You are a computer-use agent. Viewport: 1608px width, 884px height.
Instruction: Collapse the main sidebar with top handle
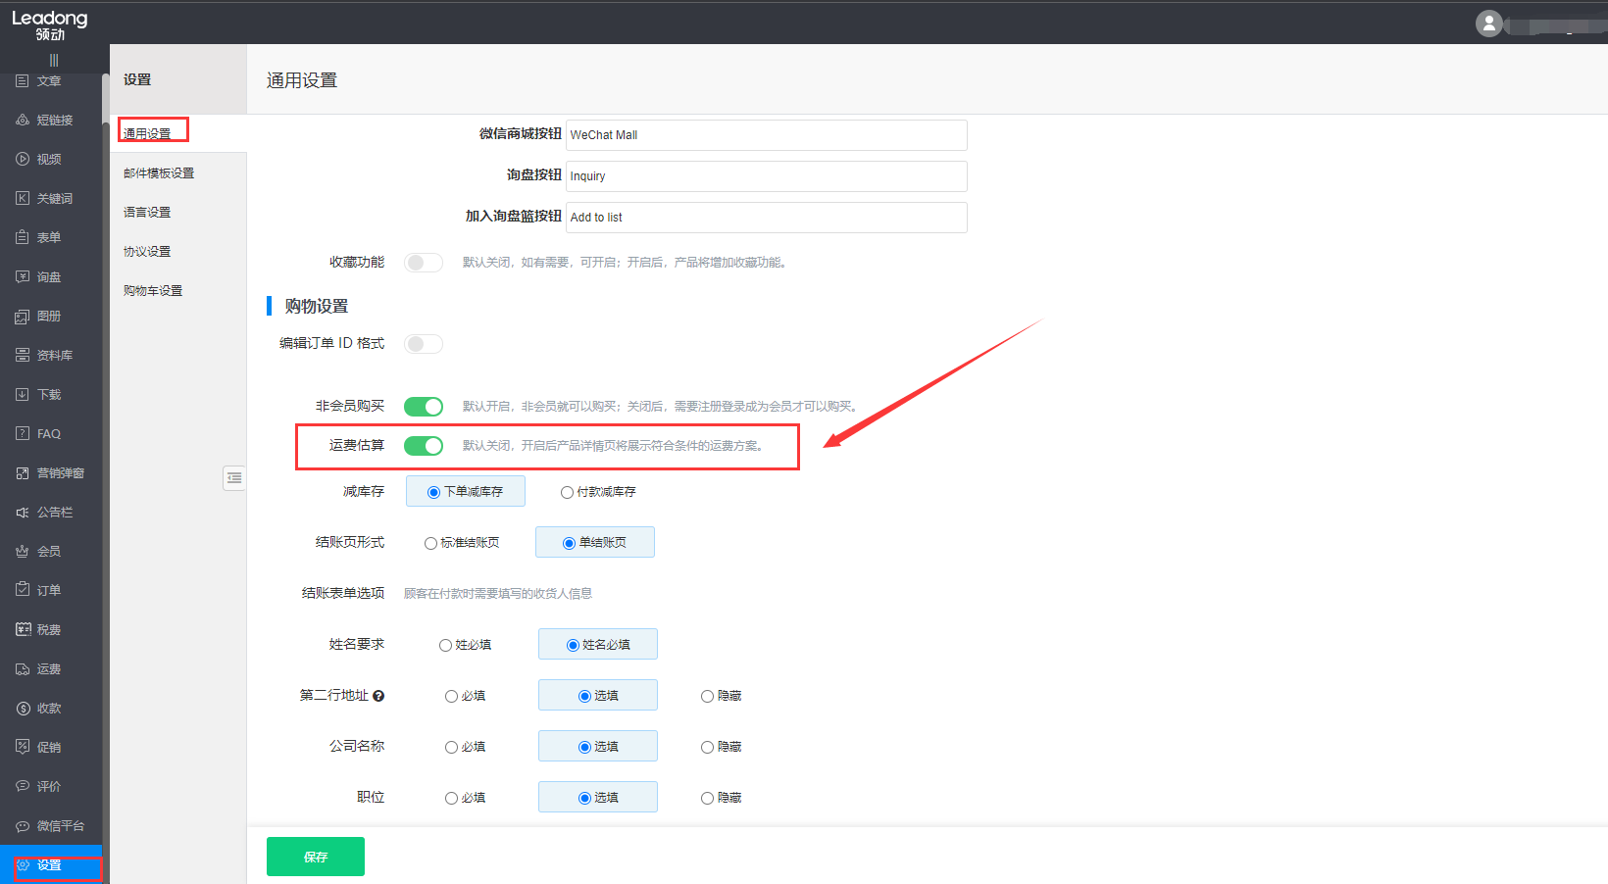click(x=54, y=61)
